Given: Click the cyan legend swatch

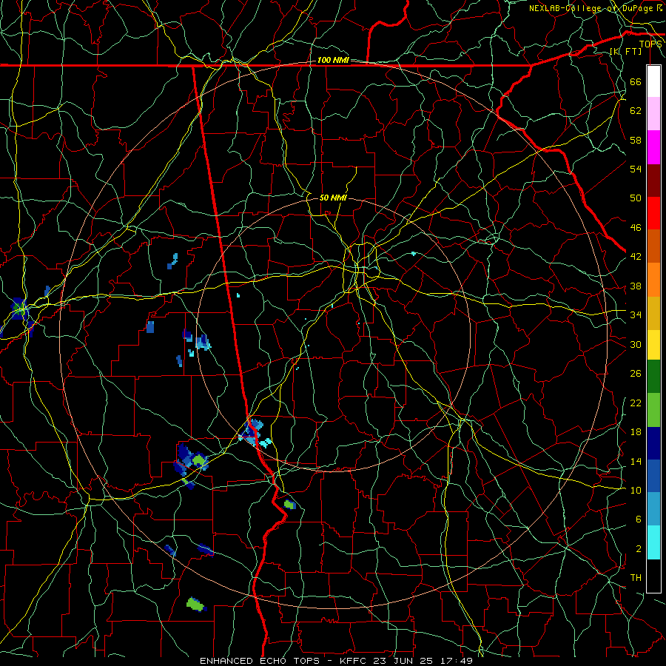Looking at the screenshot, I should [653, 542].
